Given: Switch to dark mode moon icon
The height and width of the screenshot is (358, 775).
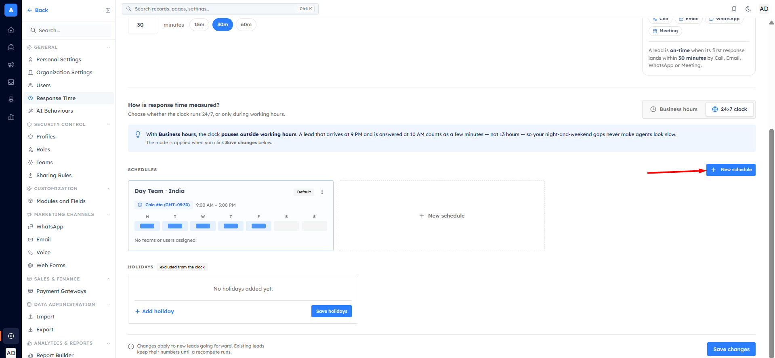Looking at the screenshot, I should click(x=748, y=9).
